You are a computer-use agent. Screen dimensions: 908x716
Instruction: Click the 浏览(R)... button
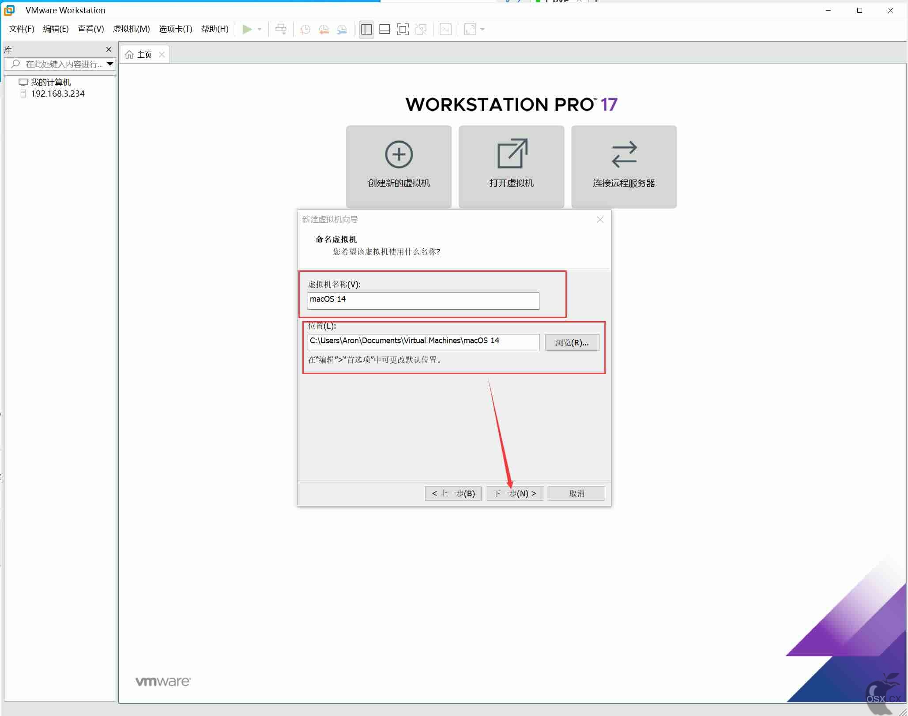(x=572, y=343)
